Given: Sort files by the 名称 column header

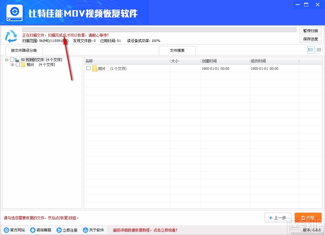Looking at the screenshot, I should click(x=89, y=61).
